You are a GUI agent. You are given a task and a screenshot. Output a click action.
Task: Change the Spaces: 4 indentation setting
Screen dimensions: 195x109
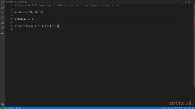(170, 108)
